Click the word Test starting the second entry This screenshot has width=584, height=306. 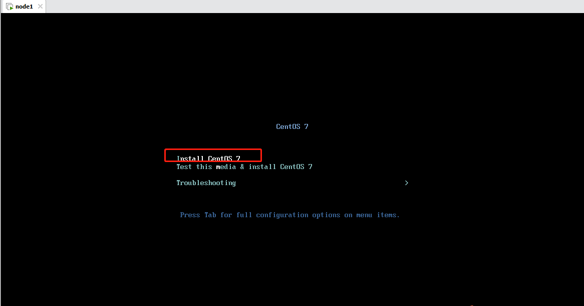pyautogui.click(x=184, y=167)
